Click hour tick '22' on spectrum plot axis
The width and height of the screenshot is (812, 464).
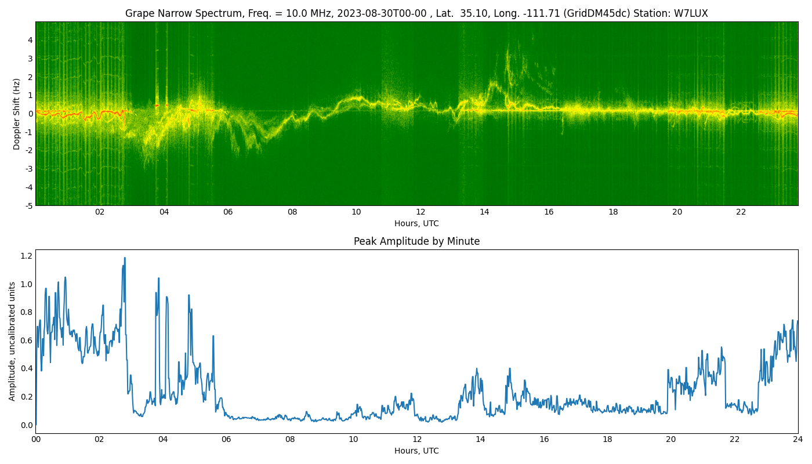(x=741, y=212)
